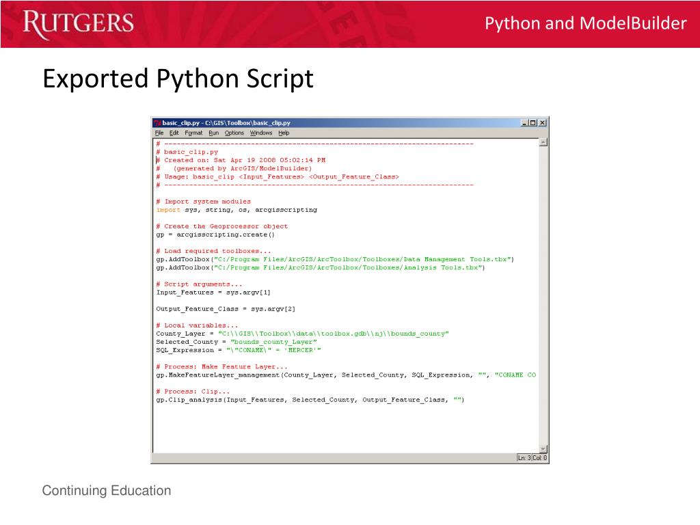Click the SQL_Expression variable line
The height and width of the screenshot is (525, 700).
coord(238,350)
